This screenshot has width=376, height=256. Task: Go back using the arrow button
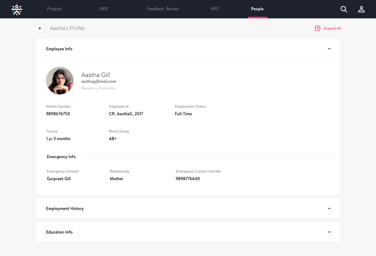(40, 28)
